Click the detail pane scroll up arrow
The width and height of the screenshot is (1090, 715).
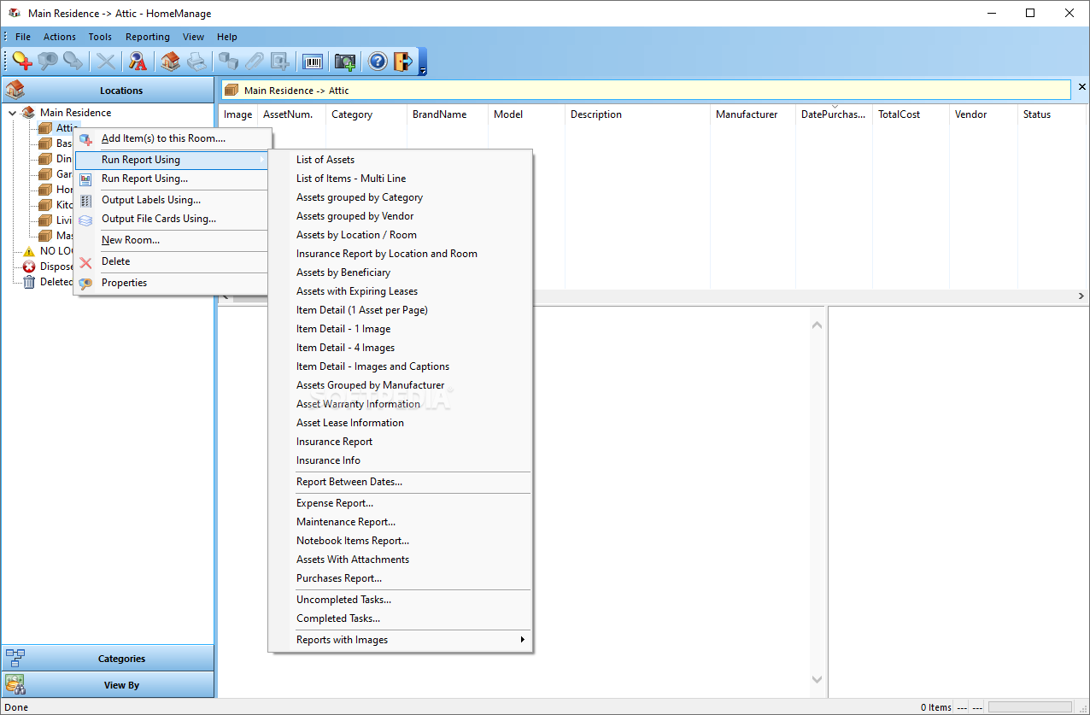click(x=817, y=325)
